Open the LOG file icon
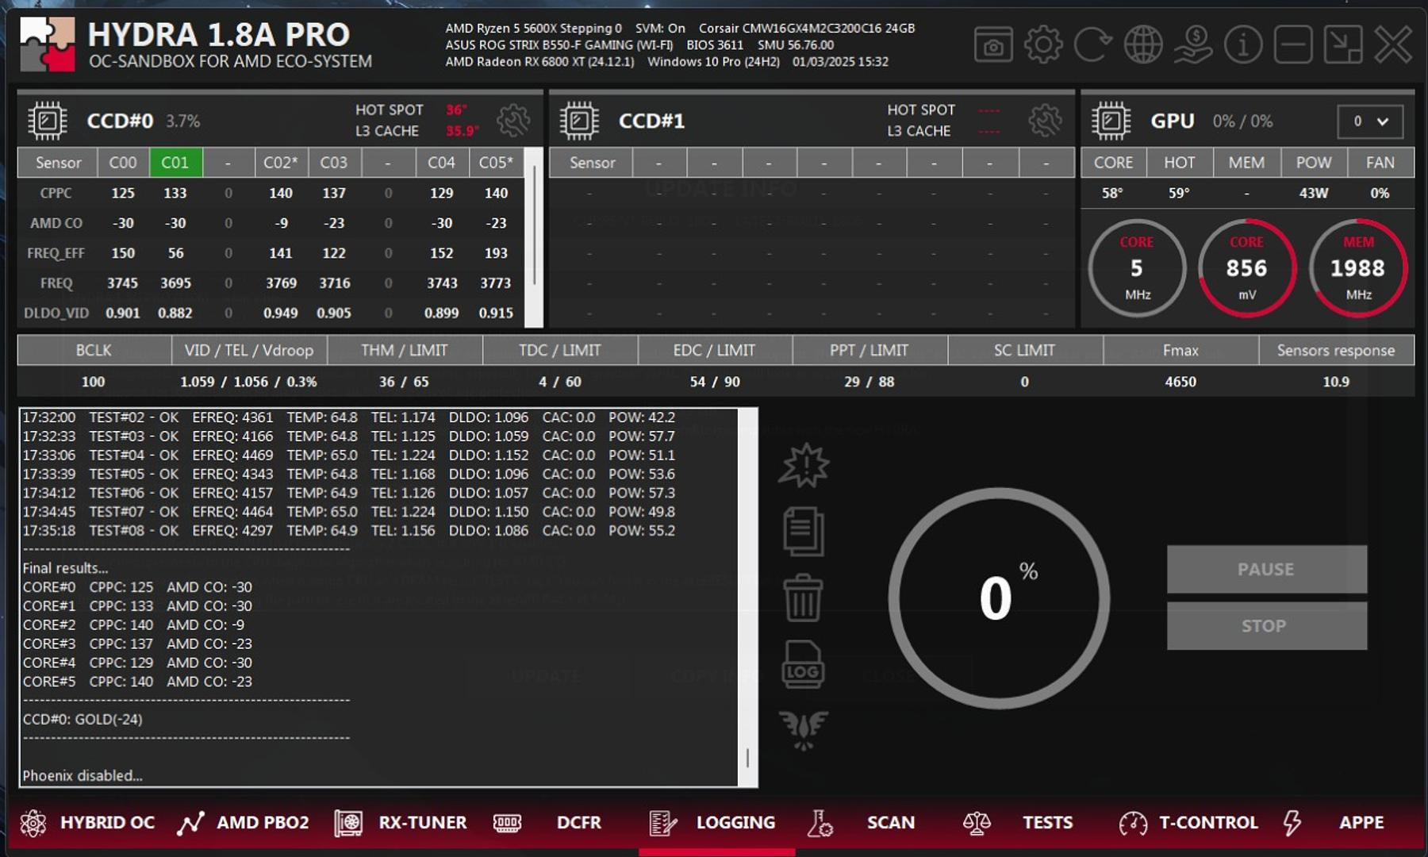This screenshot has height=857, width=1428. (x=804, y=664)
